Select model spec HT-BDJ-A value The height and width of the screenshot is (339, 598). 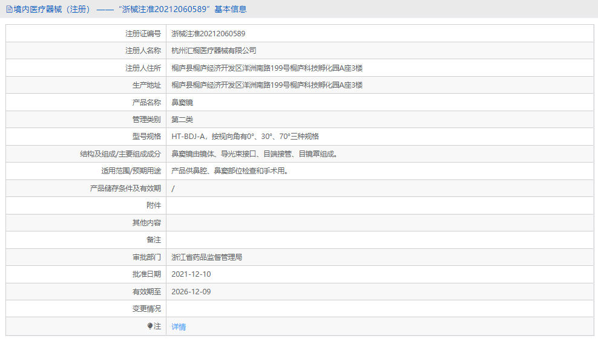[x=245, y=137]
